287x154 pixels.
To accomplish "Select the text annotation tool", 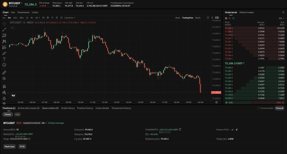I will click(x=4, y=59).
